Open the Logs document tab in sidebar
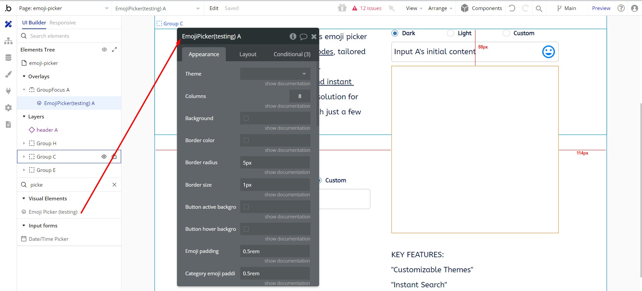This screenshot has width=642, height=291. [8, 124]
